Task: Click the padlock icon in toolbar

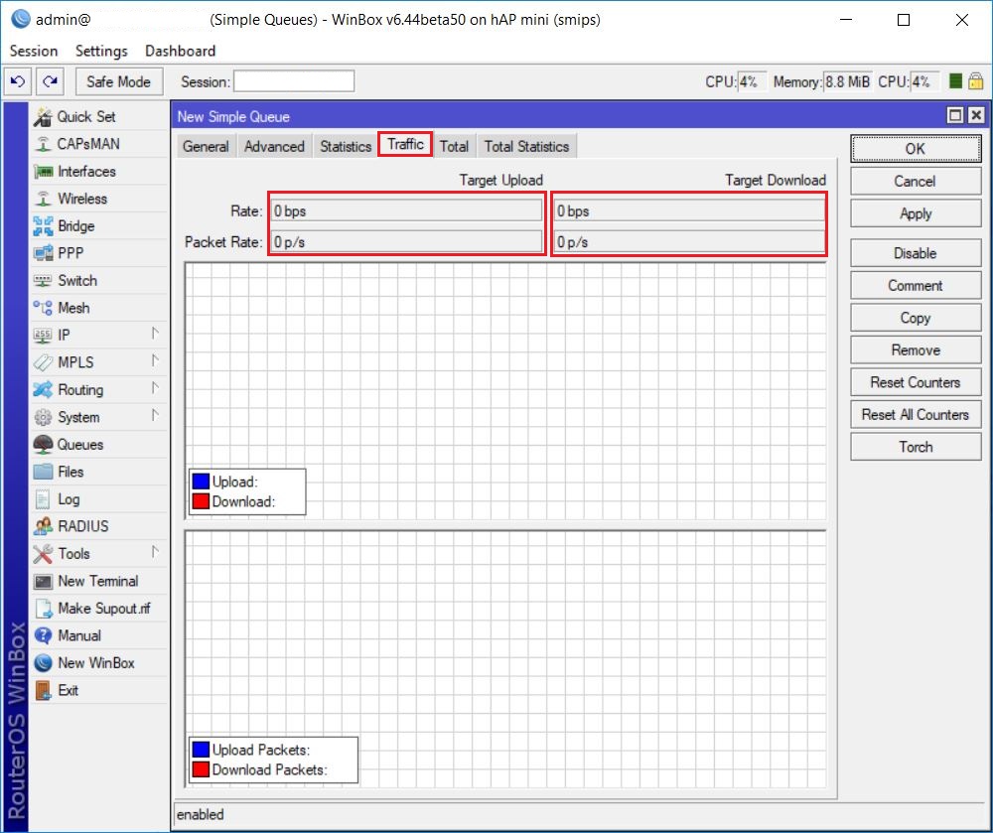Action: tap(976, 81)
